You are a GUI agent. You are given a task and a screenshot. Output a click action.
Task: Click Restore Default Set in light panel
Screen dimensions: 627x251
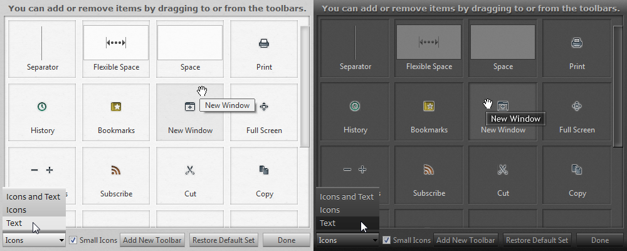point(224,240)
